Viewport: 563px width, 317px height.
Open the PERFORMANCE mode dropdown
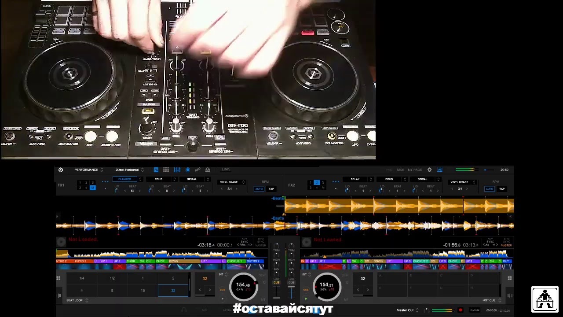88,170
